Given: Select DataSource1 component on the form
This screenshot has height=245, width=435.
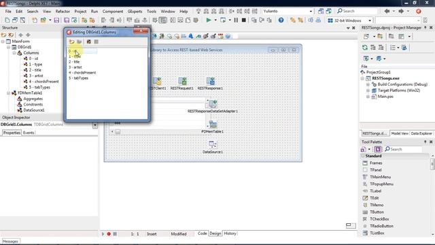Looking at the screenshot, I should 213,145.
